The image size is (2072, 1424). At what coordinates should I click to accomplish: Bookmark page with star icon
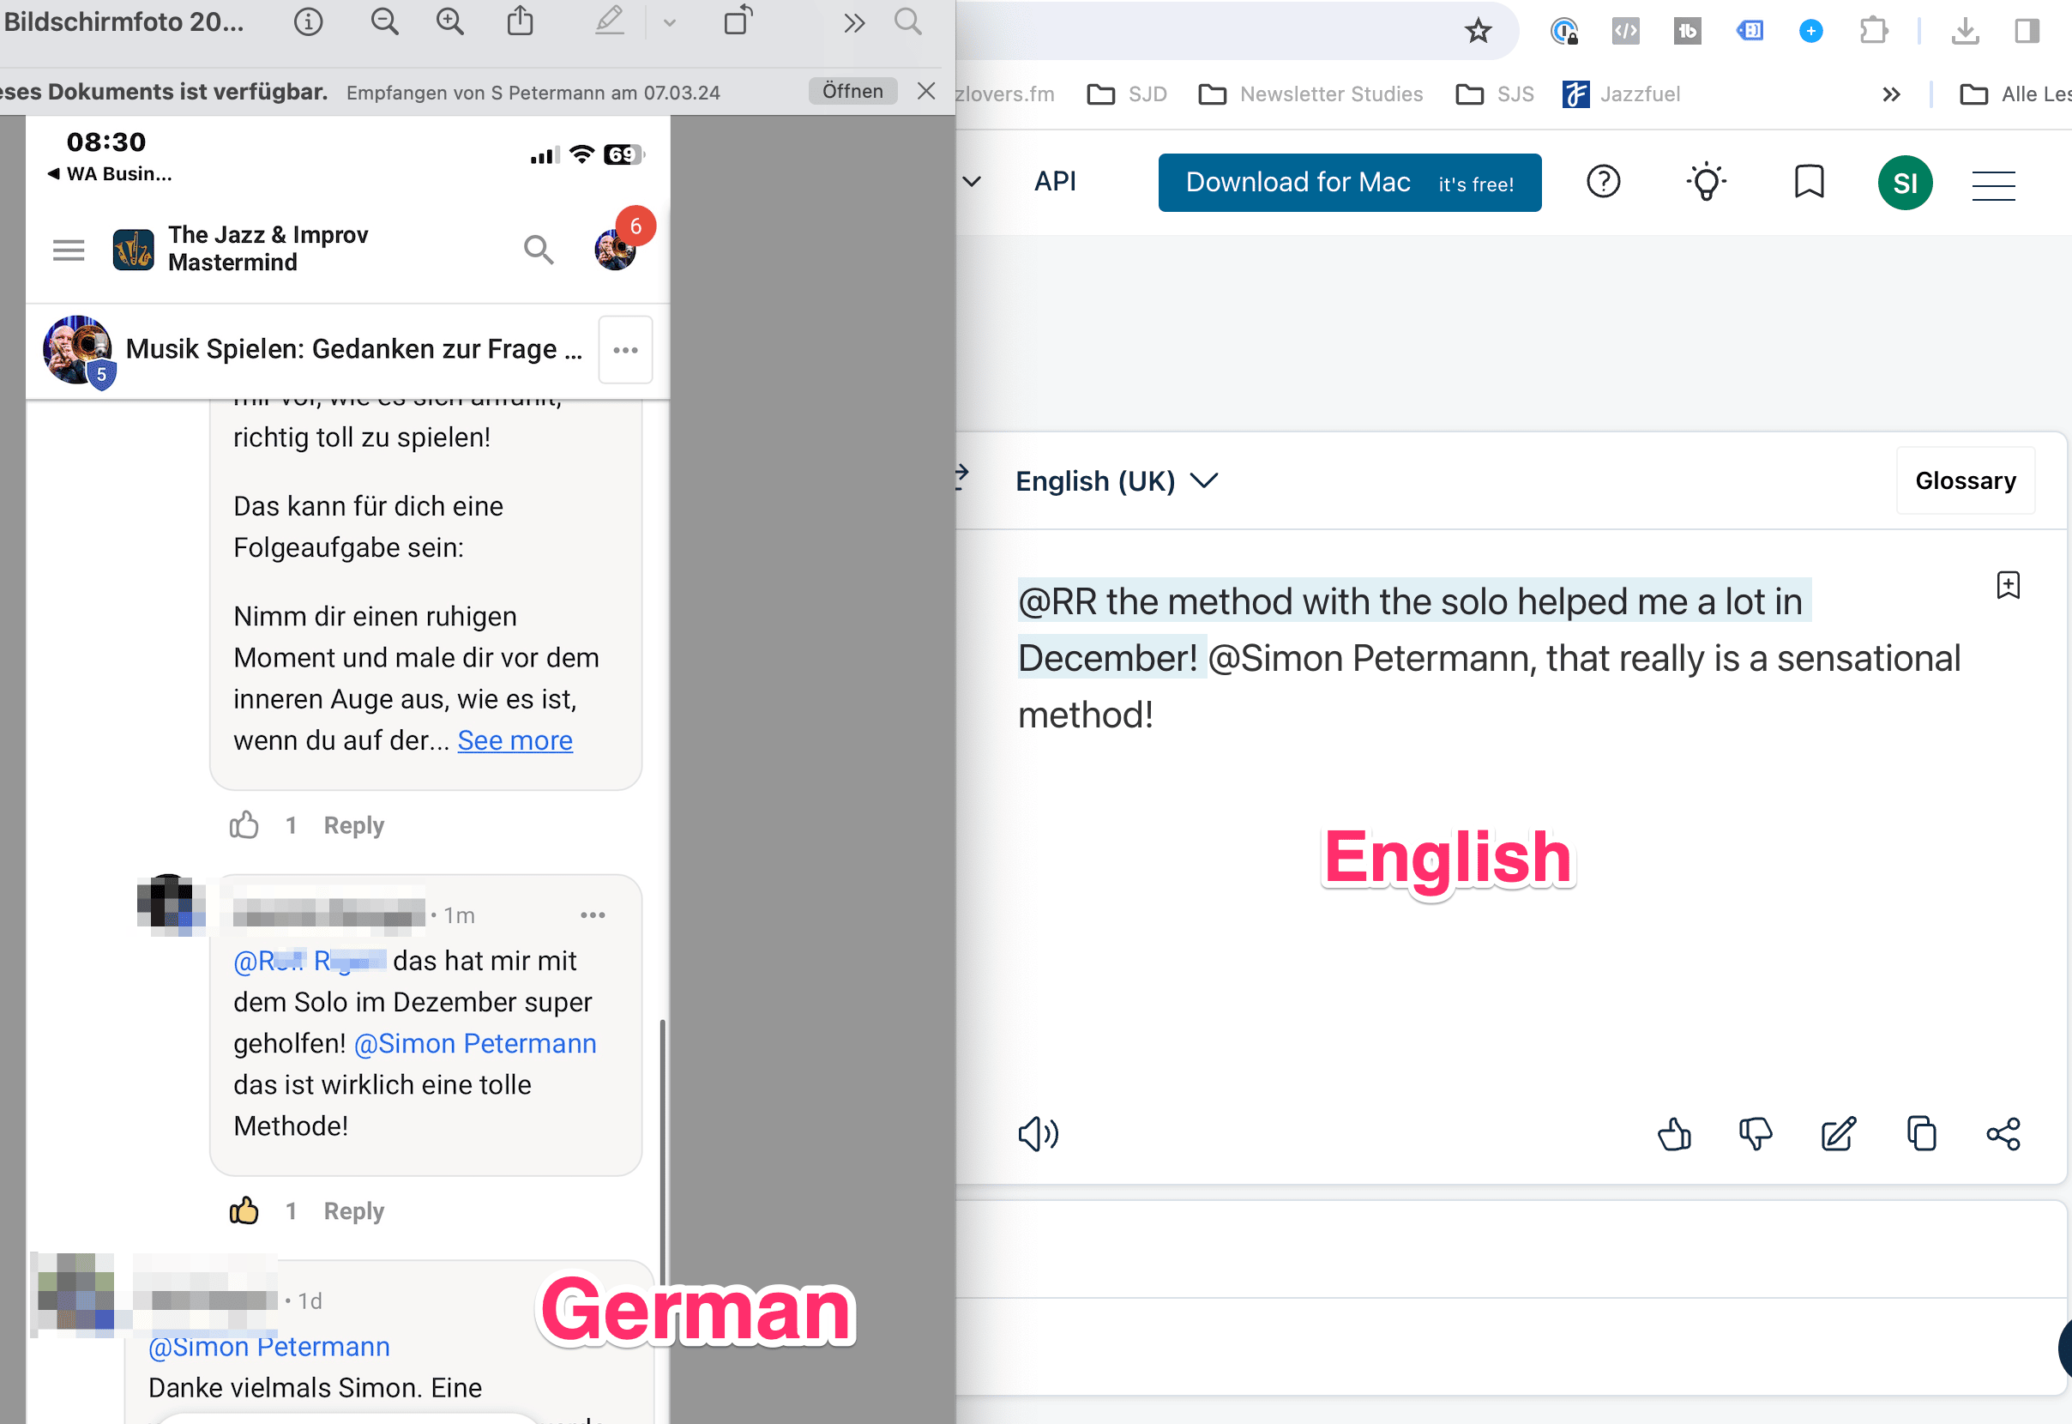tap(1478, 31)
